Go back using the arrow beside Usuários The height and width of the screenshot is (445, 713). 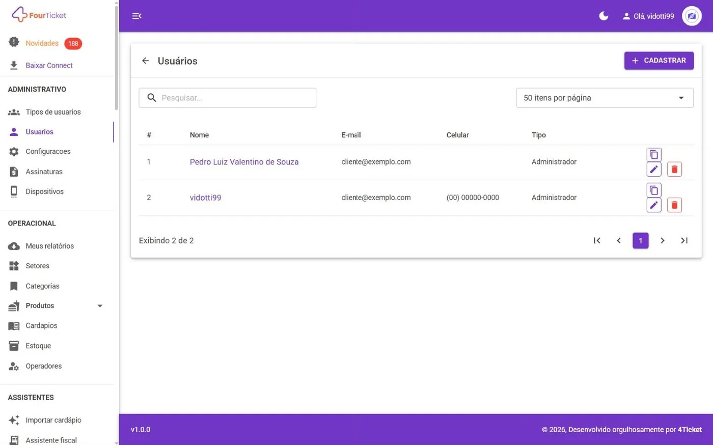(x=145, y=61)
